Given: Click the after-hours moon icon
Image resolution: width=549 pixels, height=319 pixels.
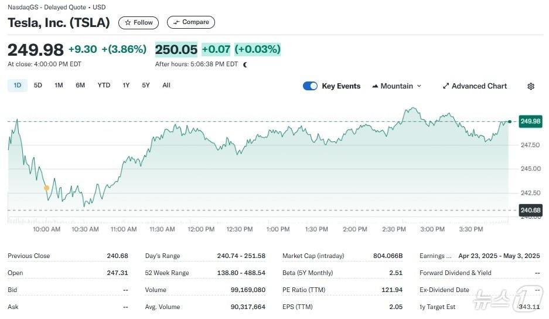Looking at the screenshot, I should point(245,65).
